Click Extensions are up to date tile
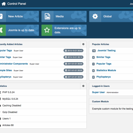 tap(64, 30)
